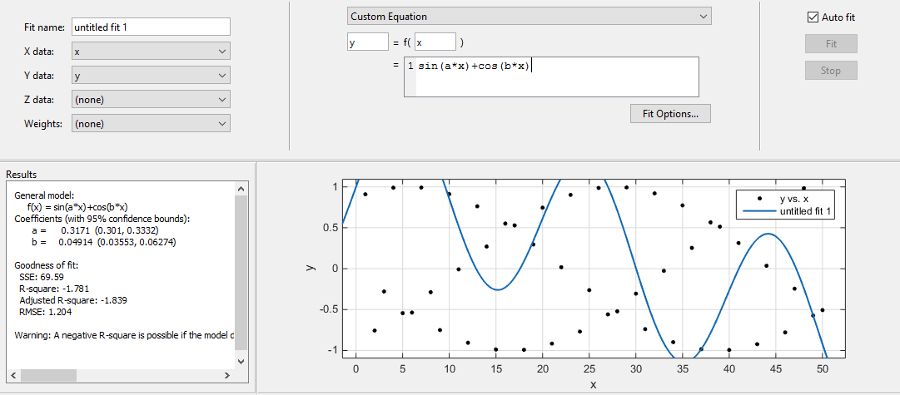900x395 pixels.
Task: Click the Results horizontal scroll left arrow
Action: coord(14,376)
